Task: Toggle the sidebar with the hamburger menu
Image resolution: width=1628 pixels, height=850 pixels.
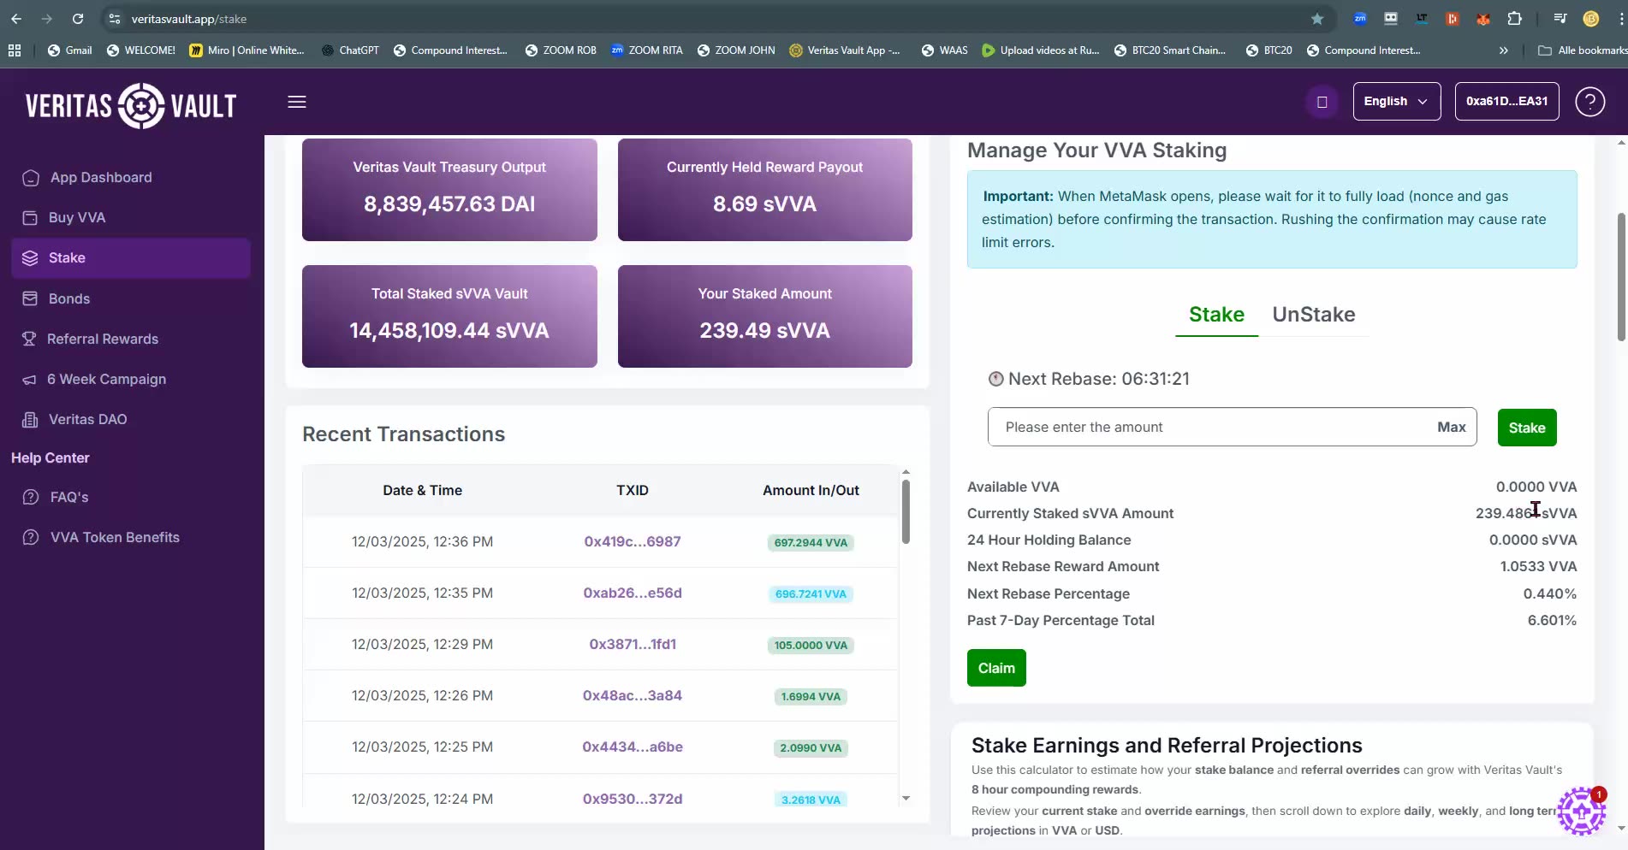Action: point(296,102)
